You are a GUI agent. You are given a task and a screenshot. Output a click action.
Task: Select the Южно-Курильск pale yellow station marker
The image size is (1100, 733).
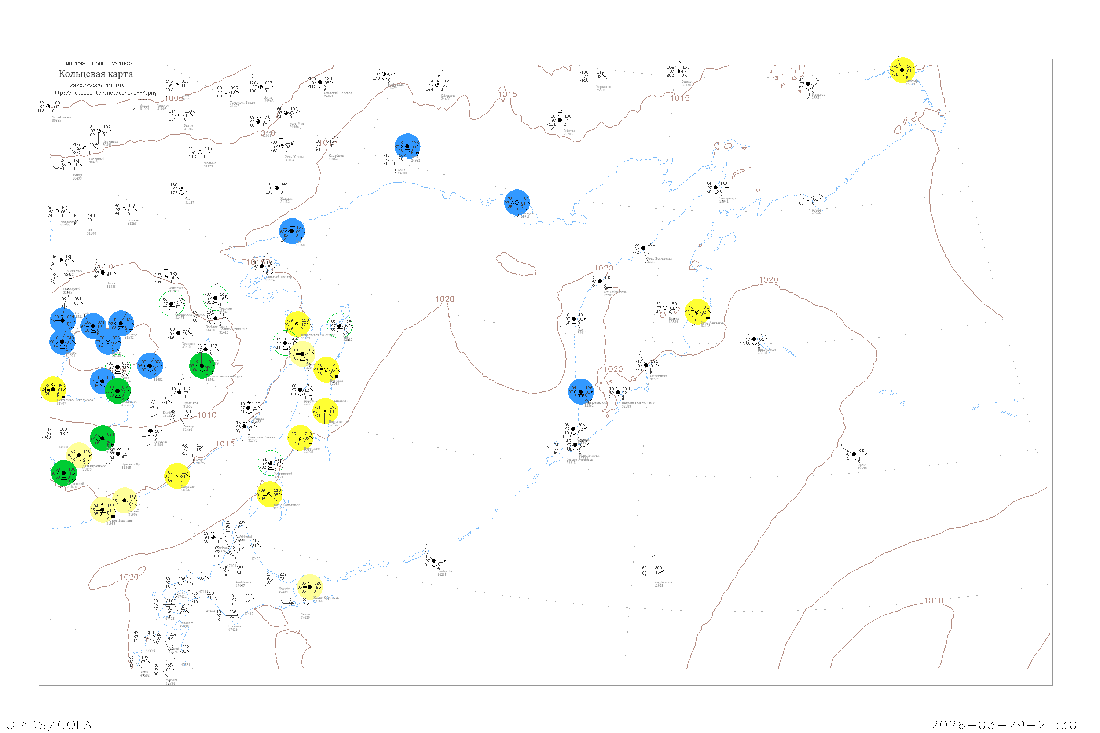(x=309, y=587)
